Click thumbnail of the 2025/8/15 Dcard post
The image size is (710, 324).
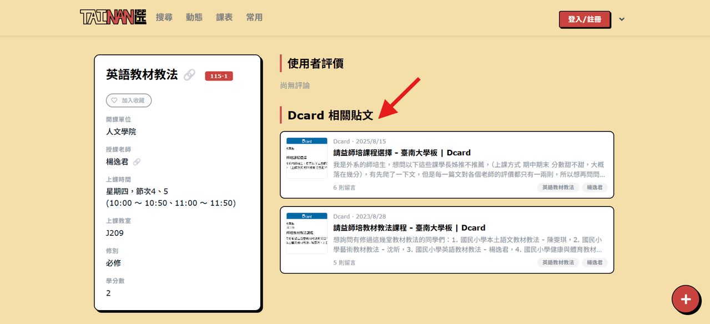[x=306, y=158]
